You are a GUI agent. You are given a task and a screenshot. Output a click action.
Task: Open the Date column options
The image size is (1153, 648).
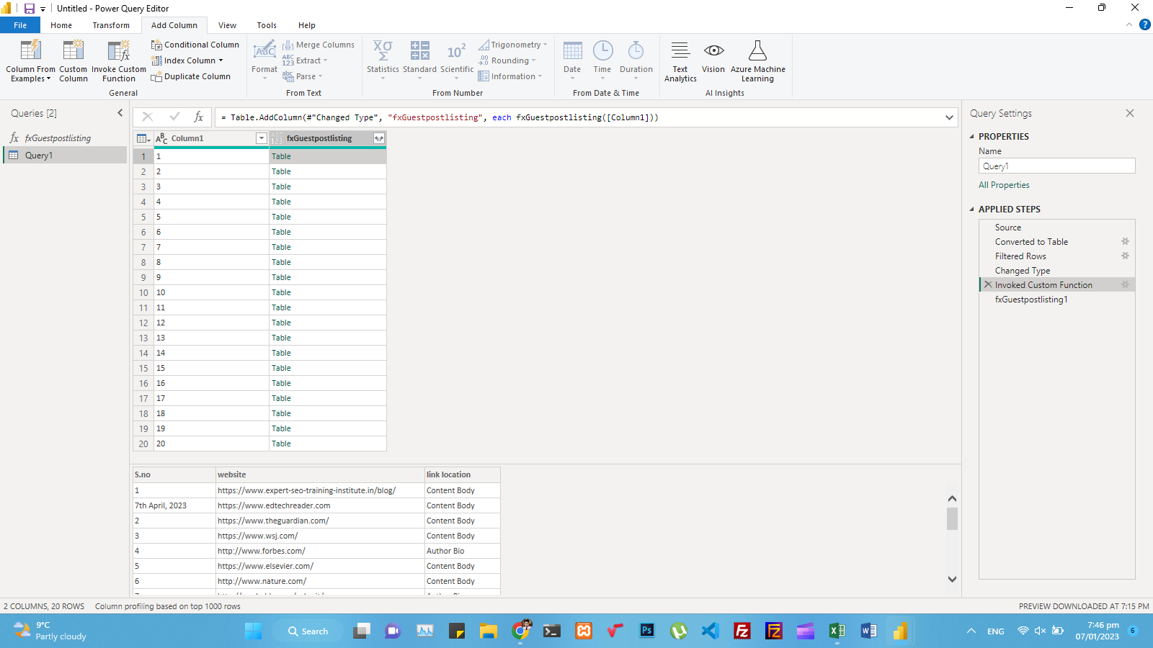pyautogui.click(x=572, y=59)
